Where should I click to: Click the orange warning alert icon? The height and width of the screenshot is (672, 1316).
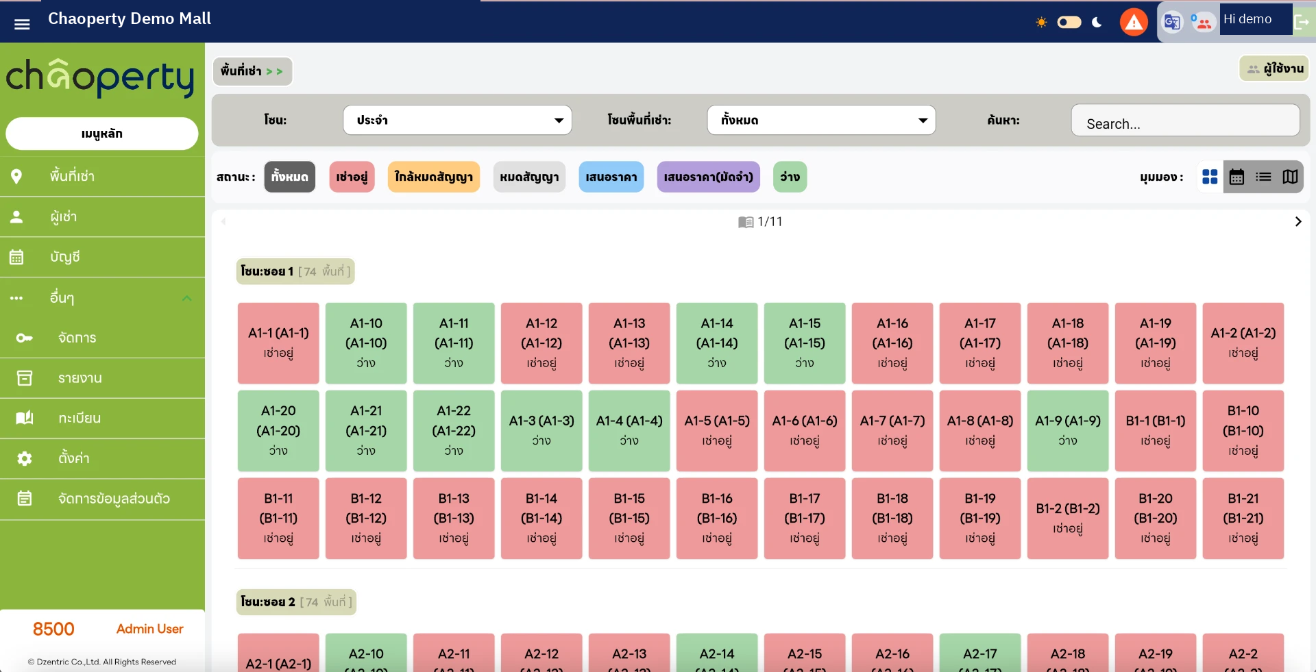(x=1134, y=22)
